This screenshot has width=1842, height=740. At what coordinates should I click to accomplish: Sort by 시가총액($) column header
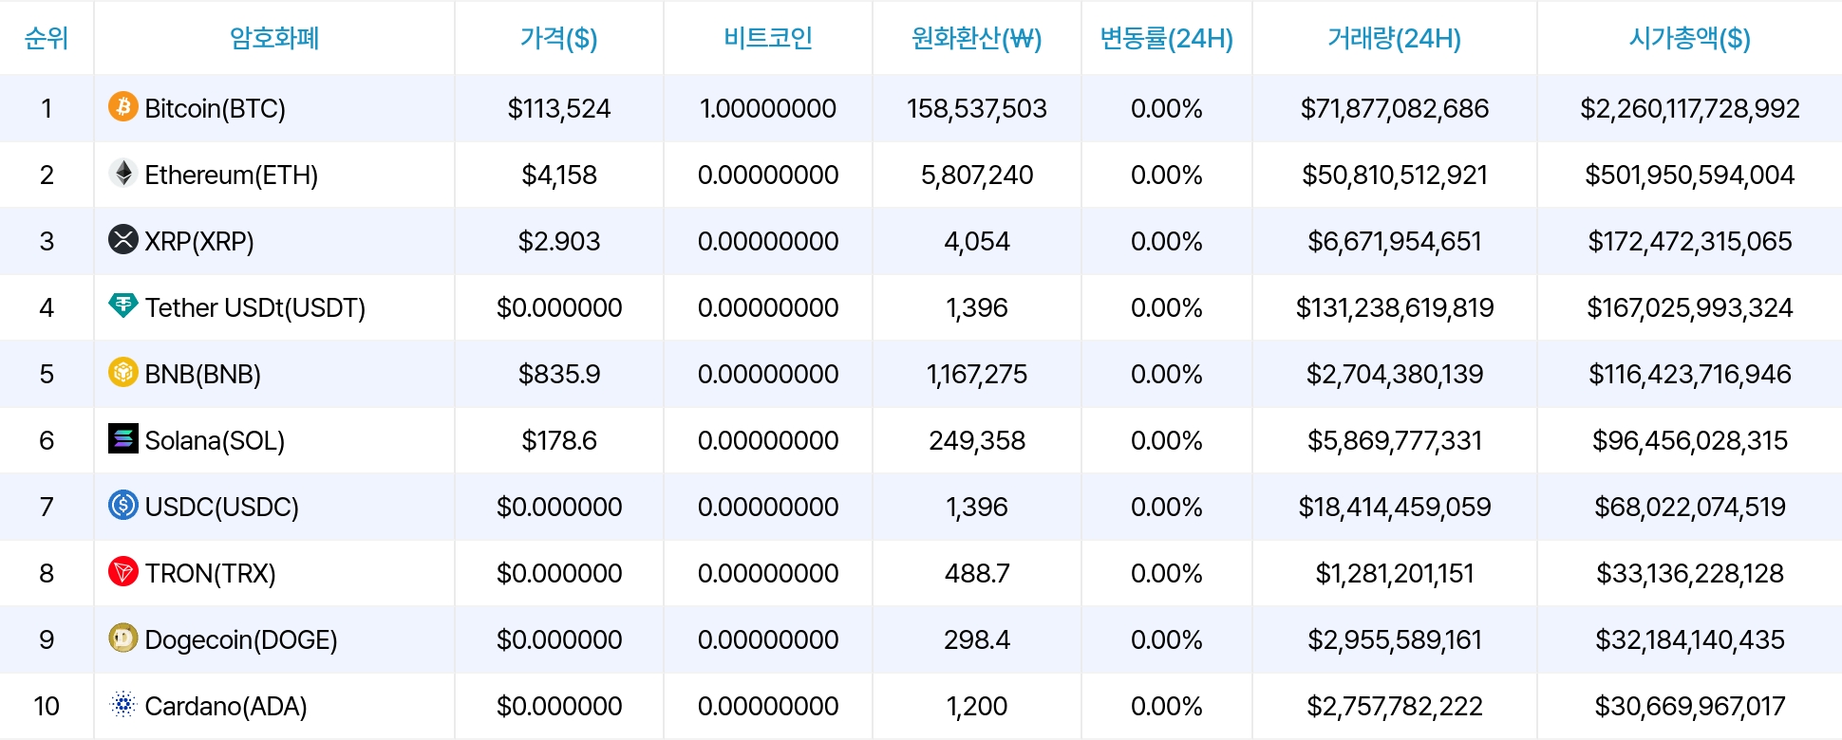1690,38
